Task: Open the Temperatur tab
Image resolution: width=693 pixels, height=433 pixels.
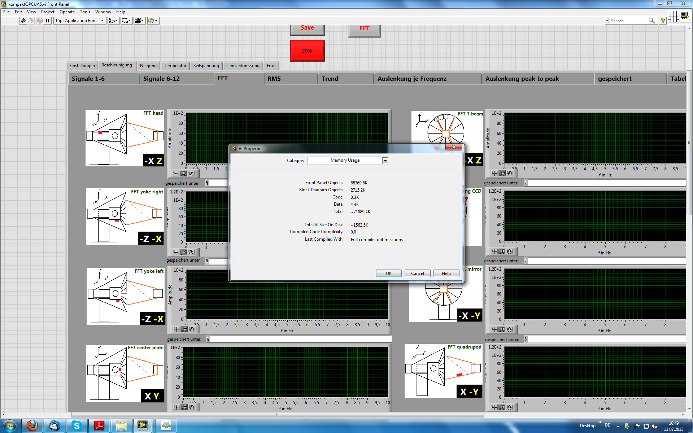Action: [x=175, y=66]
